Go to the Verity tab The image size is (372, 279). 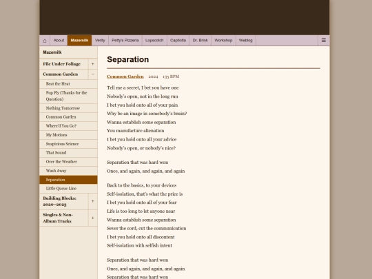point(100,41)
